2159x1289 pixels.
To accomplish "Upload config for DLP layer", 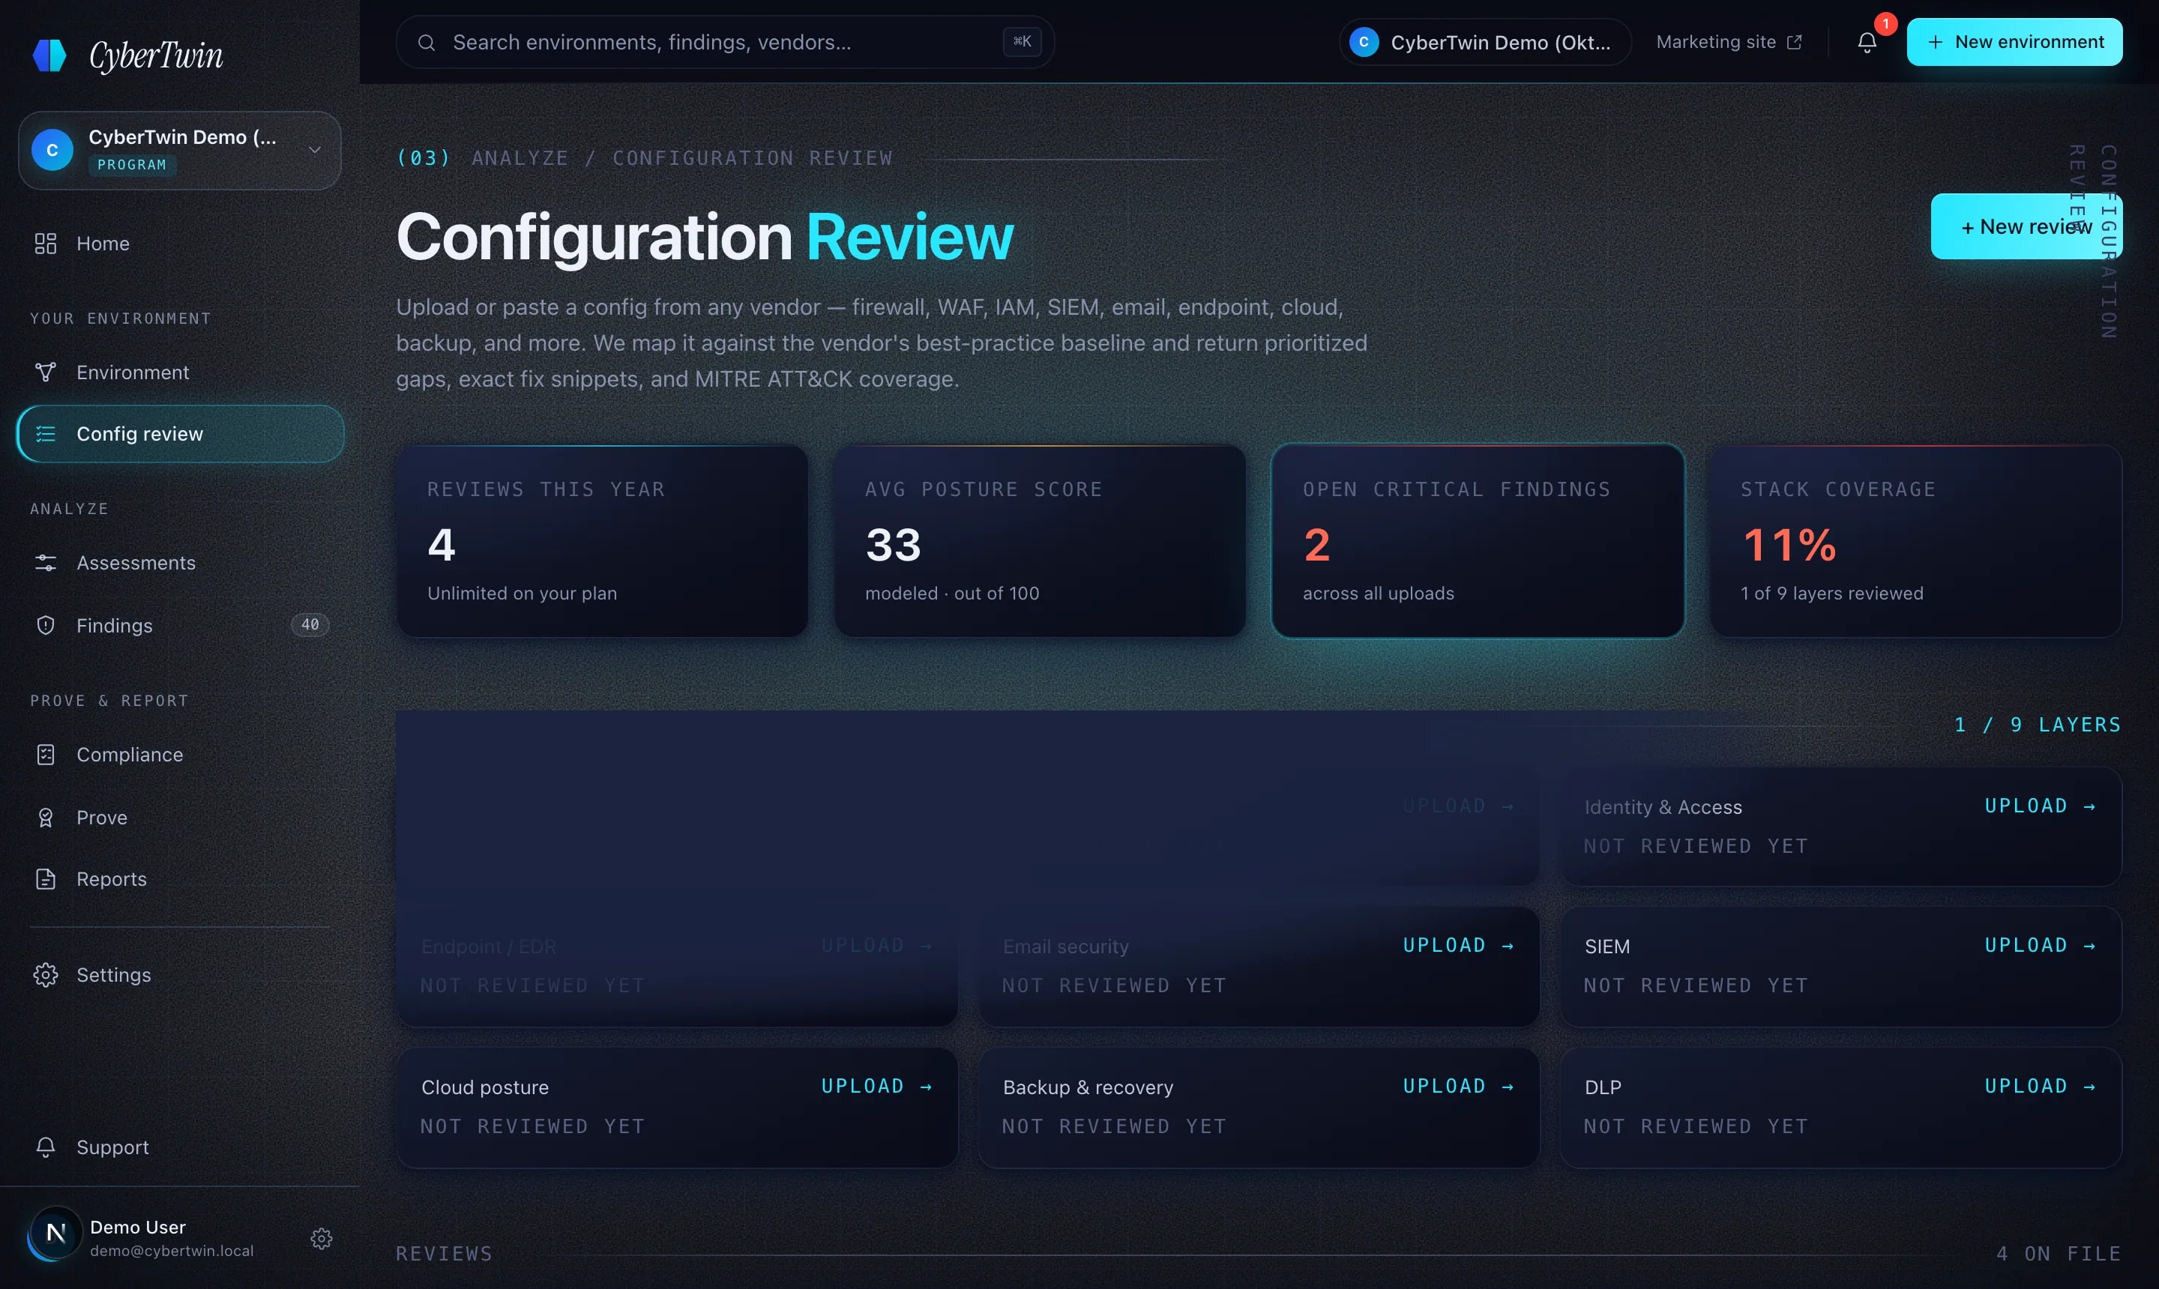I will (2039, 1086).
